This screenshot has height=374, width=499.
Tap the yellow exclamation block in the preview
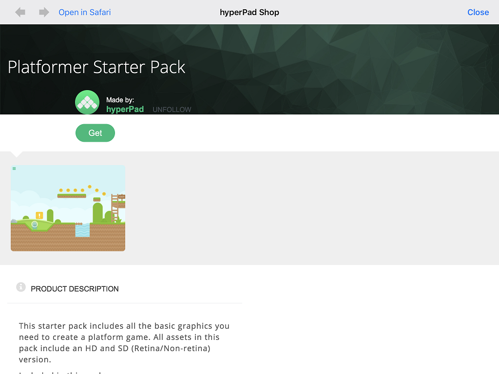39,215
